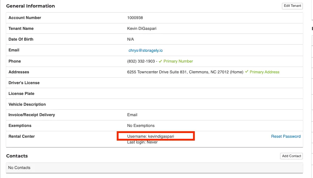
Task: Click the green Primary Address checkmark icon
Action: (247, 72)
